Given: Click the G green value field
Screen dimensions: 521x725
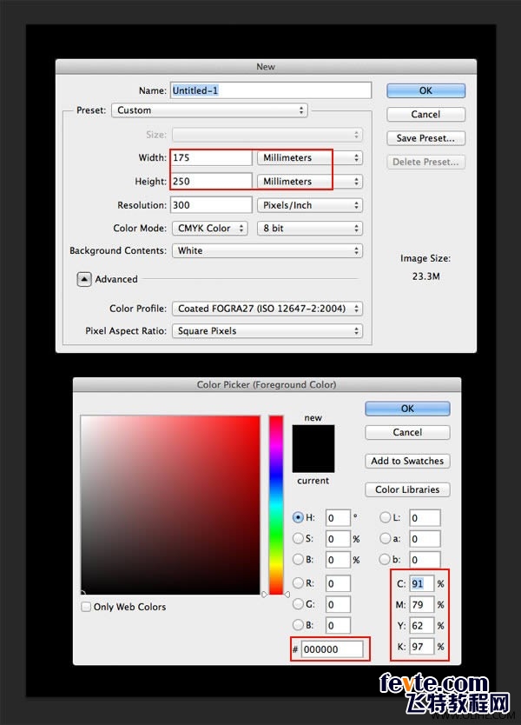Looking at the screenshot, I should pyautogui.click(x=338, y=604).
